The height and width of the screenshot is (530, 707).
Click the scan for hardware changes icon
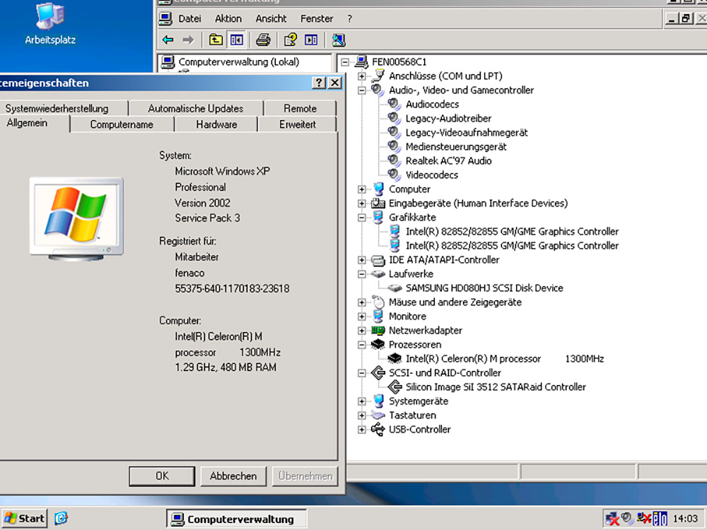pos(339,40)
